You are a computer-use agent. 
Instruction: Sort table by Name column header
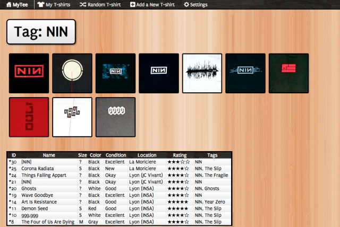point(49,155)
